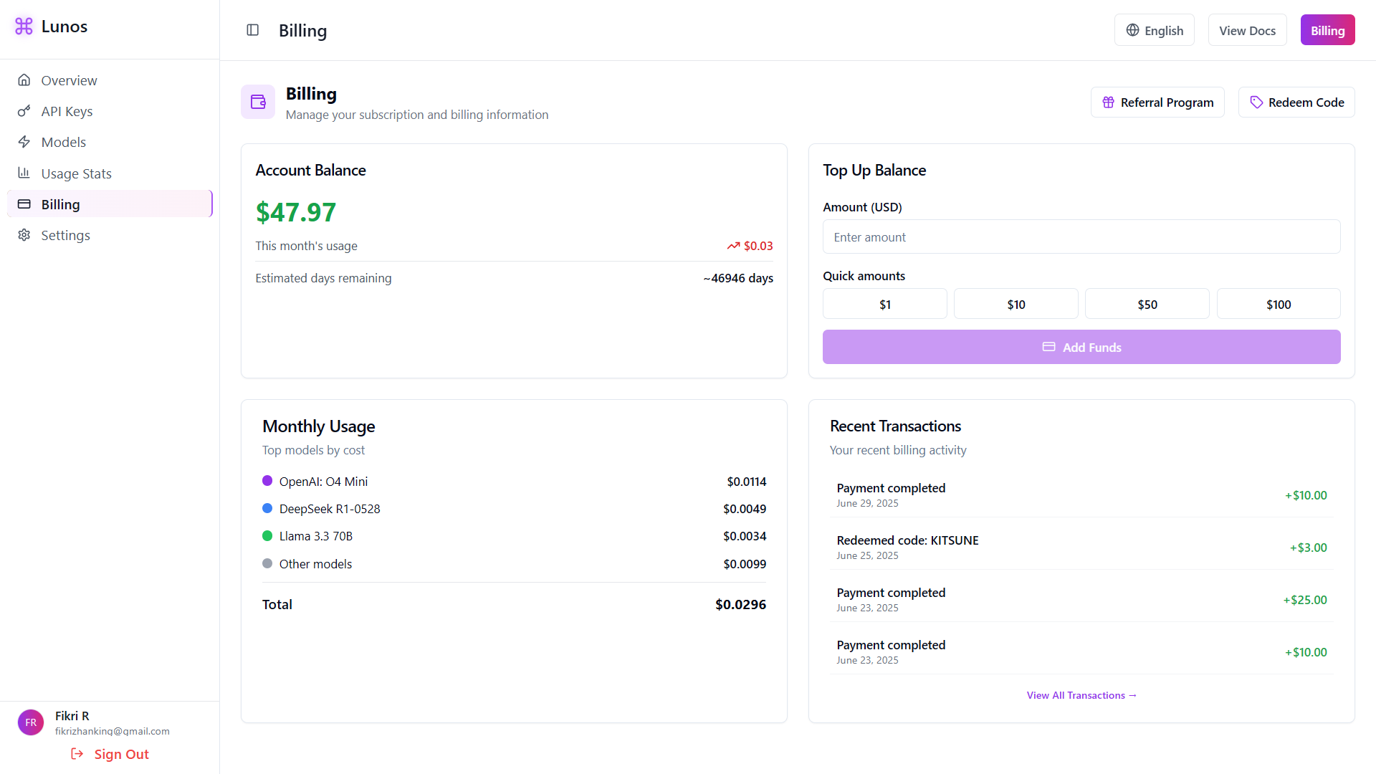Viewport: 1376px width, 774px height.
Task: Open the Referral Program
Action: pyautogui.click(x=1157, y=102)
